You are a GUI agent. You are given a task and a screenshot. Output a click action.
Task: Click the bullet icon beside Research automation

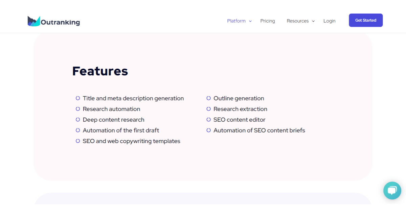tap(78, 109)
